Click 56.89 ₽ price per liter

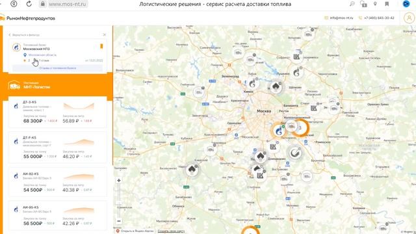(71, 121)
